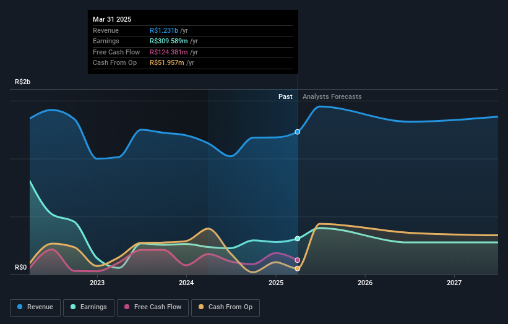The width and height of the screenshot is (508, 324).
Task: Toggle the Free Cash Flow legend button
Action: pos(153,307)
